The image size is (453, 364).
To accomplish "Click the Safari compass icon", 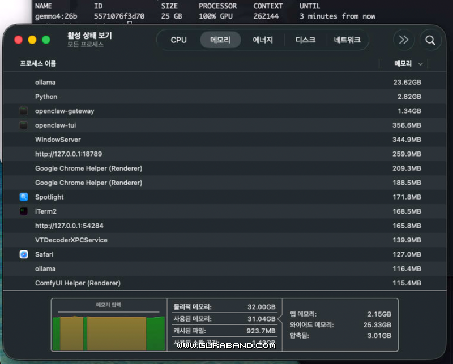I will pyautogui.click(x=24, y=254).
